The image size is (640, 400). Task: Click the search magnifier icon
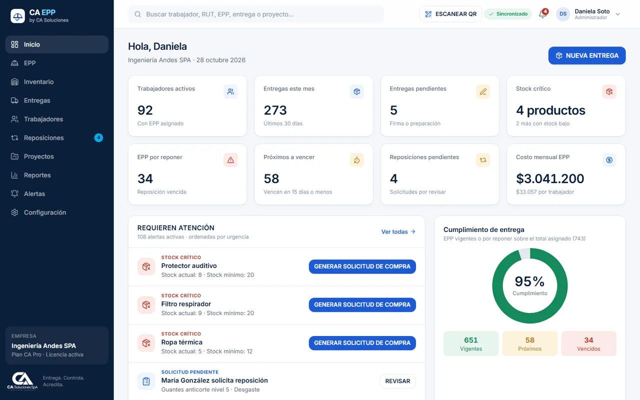(137, 14)
